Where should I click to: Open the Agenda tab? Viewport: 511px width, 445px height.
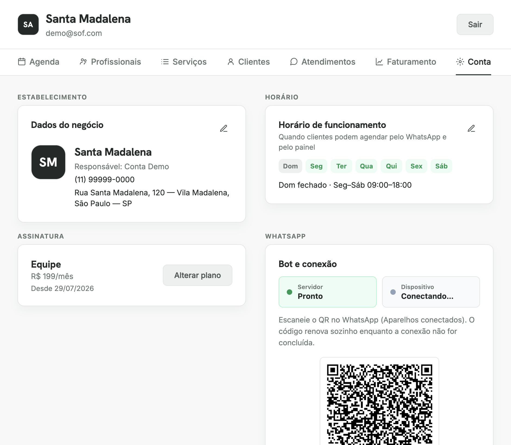coord(39,62)
